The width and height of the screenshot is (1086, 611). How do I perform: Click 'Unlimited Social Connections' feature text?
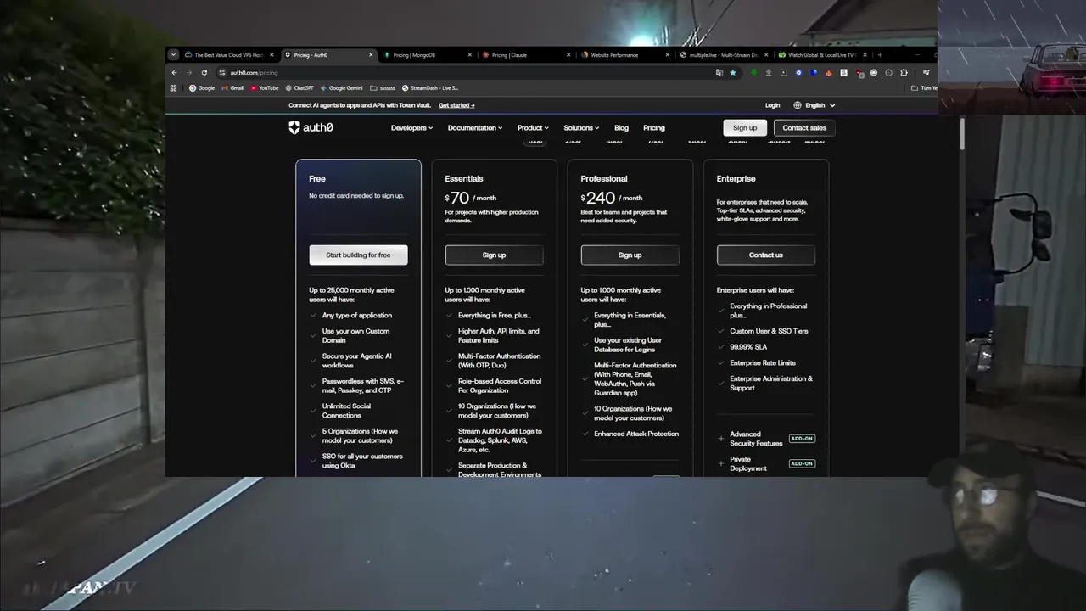tap(346, 411)
